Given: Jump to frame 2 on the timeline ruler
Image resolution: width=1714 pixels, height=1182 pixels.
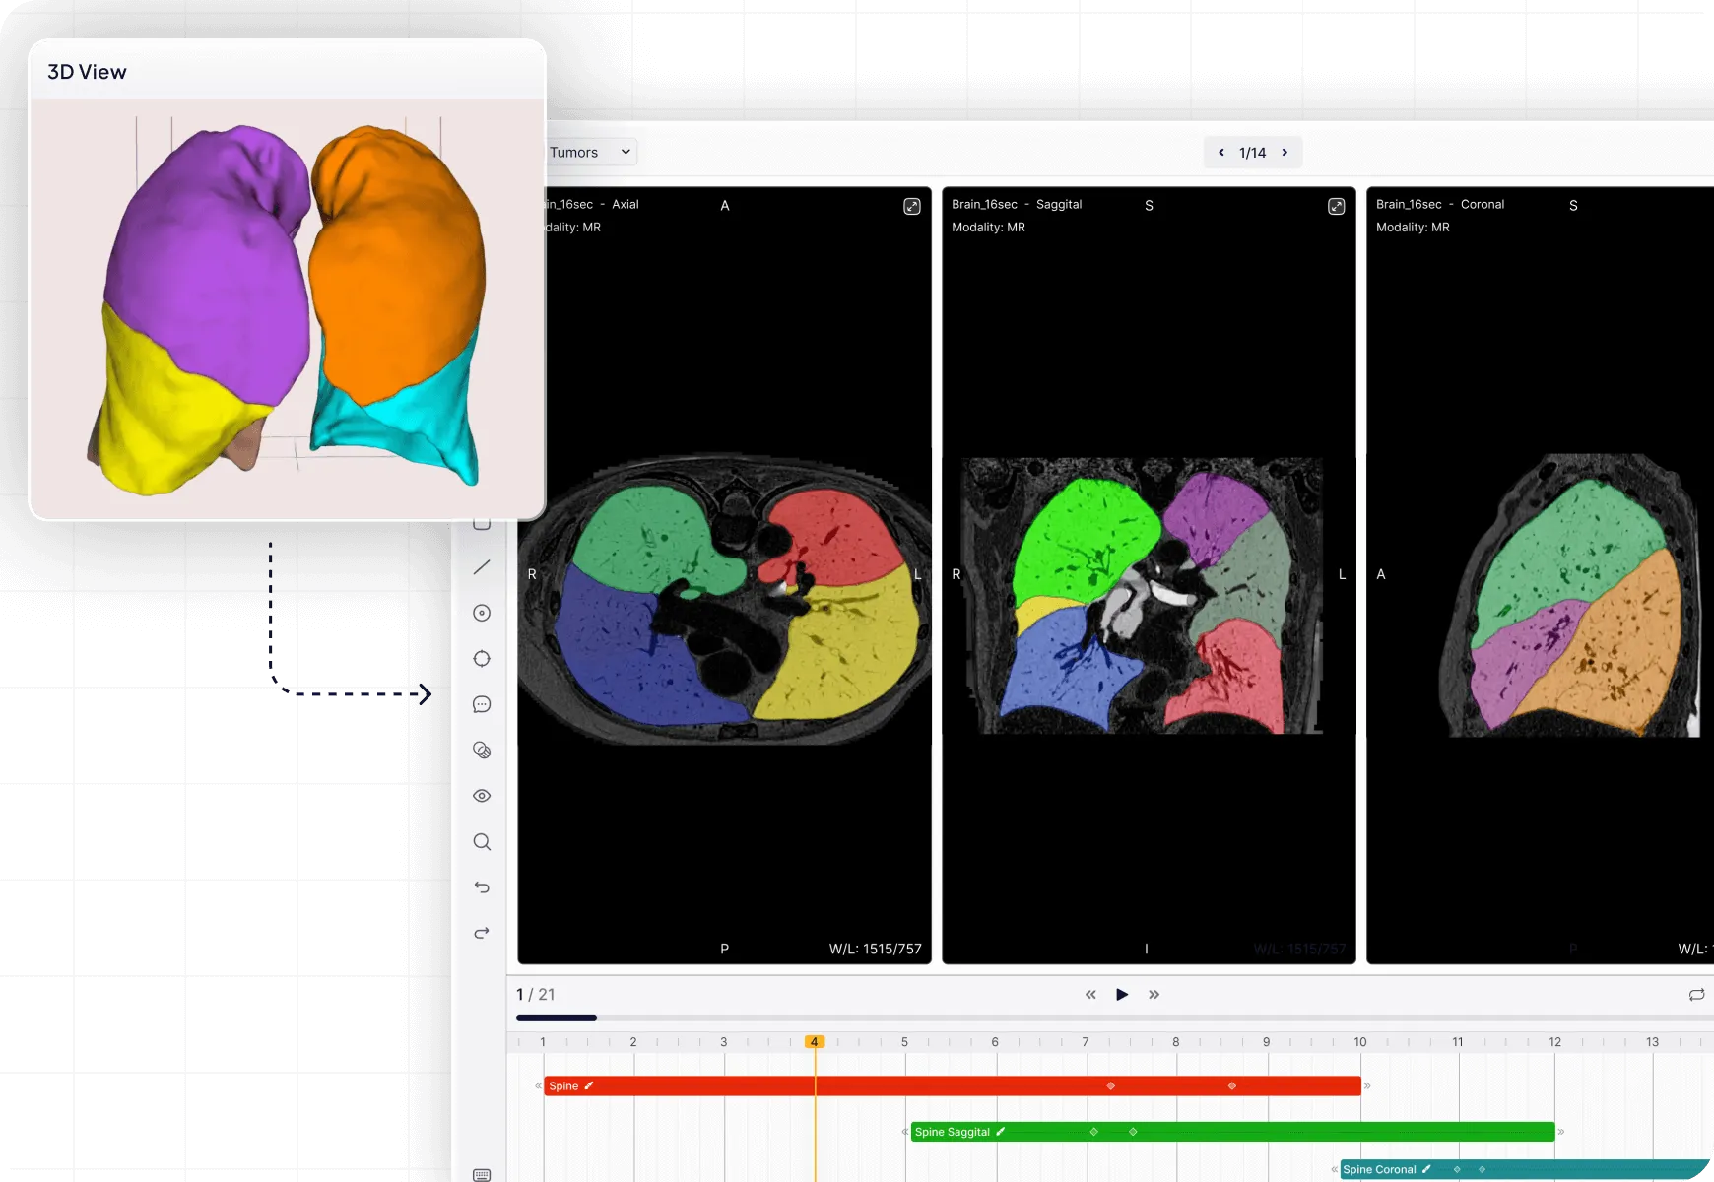Looking at the screenshot, I should pos(633,1042).
